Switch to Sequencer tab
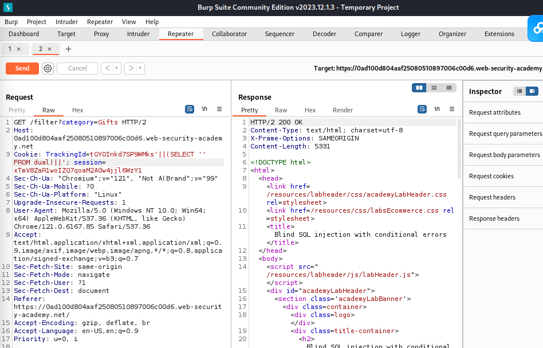The width and height of the screenshot is (543, 348). point(280,34)
